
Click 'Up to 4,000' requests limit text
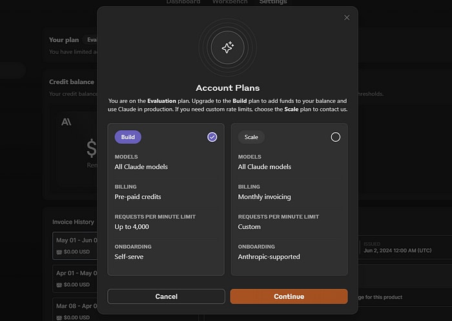click(x=132, y=227)
